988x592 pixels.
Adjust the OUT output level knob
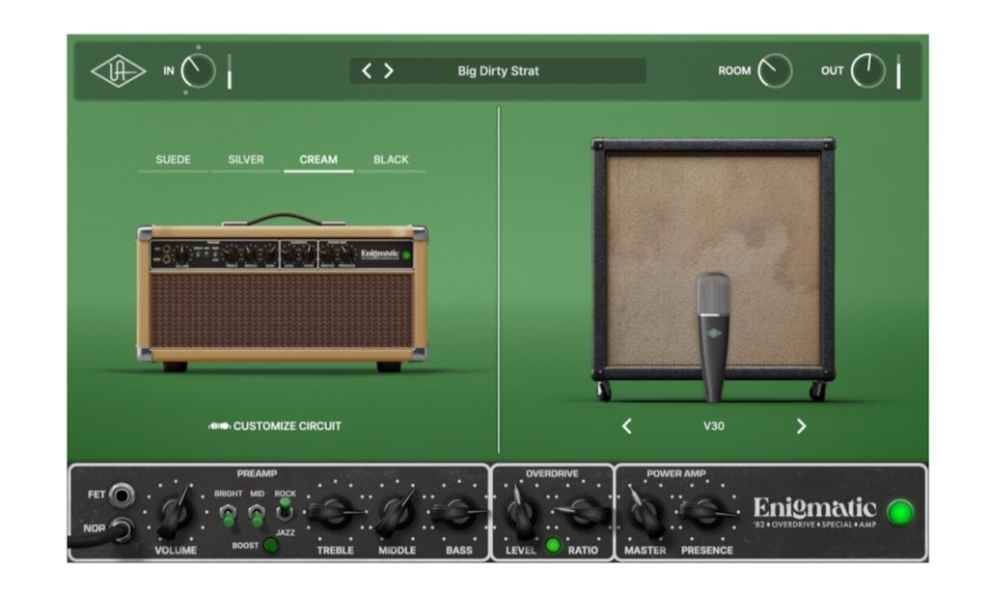tap(867, 70)
